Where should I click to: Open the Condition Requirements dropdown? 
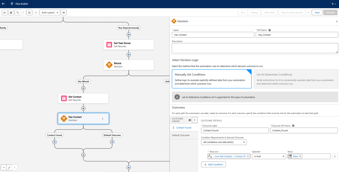[x=224, y=142]
